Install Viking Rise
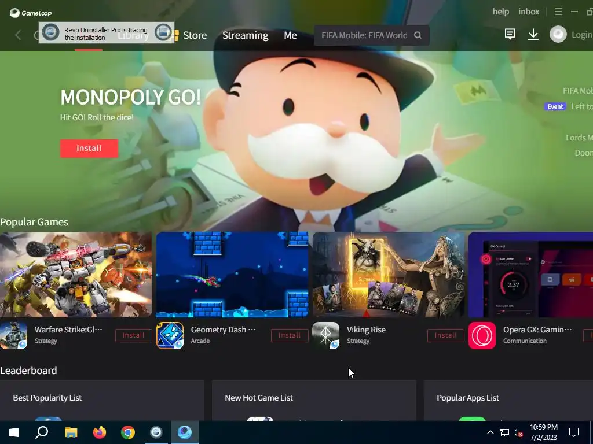Viewport: 593px width, 444px height. [445, 335]
